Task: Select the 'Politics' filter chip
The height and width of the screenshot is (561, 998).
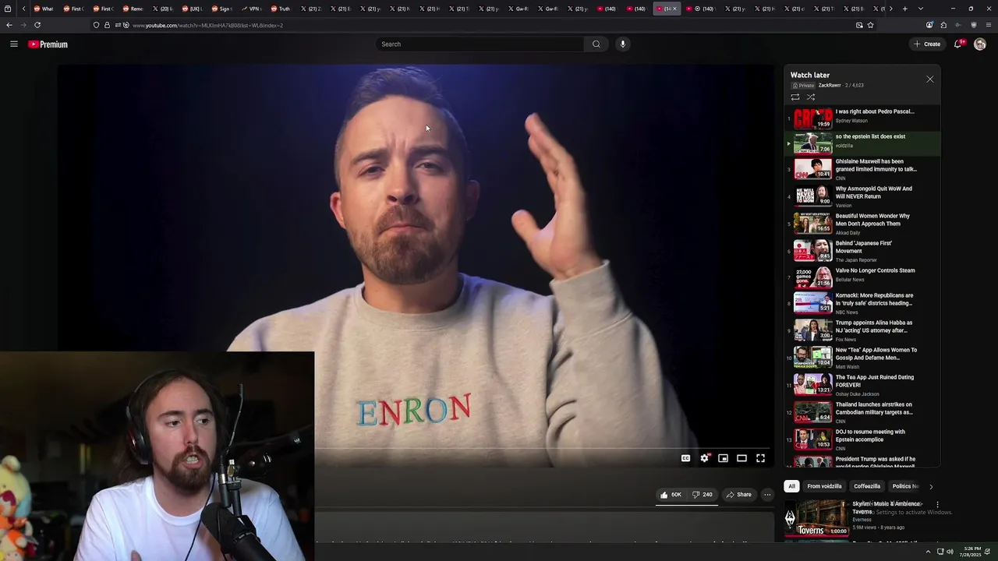Action: (x=904, y=486)
